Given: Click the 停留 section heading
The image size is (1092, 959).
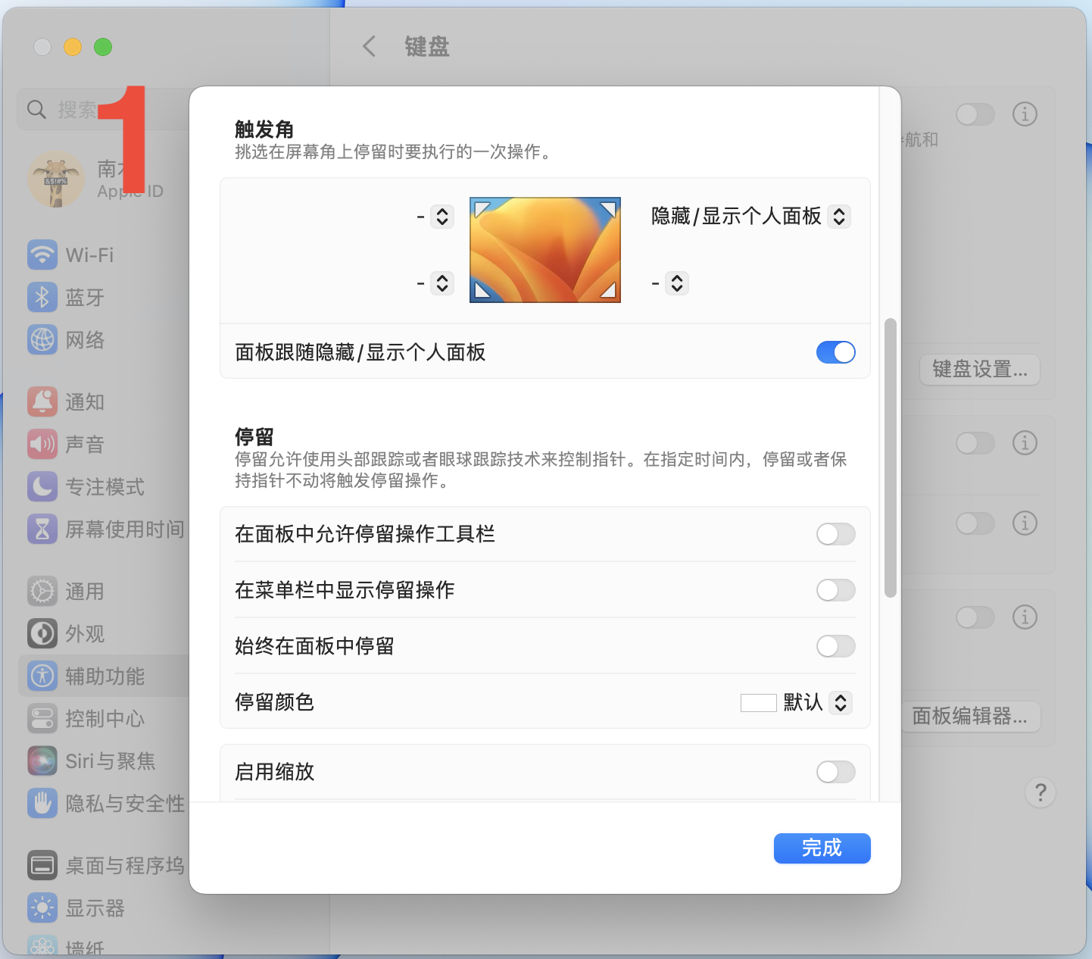Looking at the screenshot, I should (x=254, y=437).
